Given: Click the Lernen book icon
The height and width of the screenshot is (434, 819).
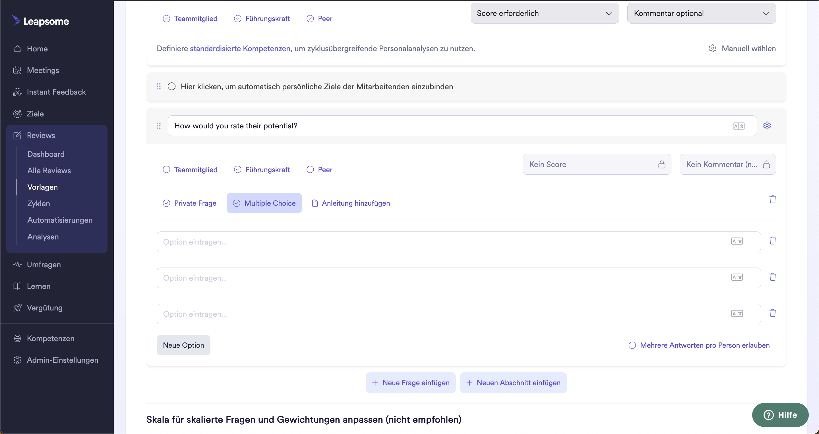Looking at the screenshot, I should click(x=17, y=286).
